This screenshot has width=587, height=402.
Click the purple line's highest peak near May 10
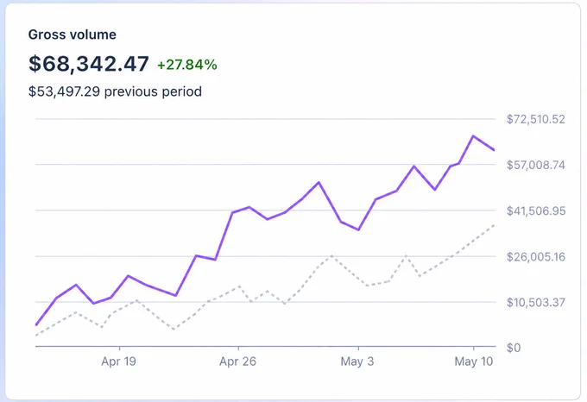click(474, 136)
